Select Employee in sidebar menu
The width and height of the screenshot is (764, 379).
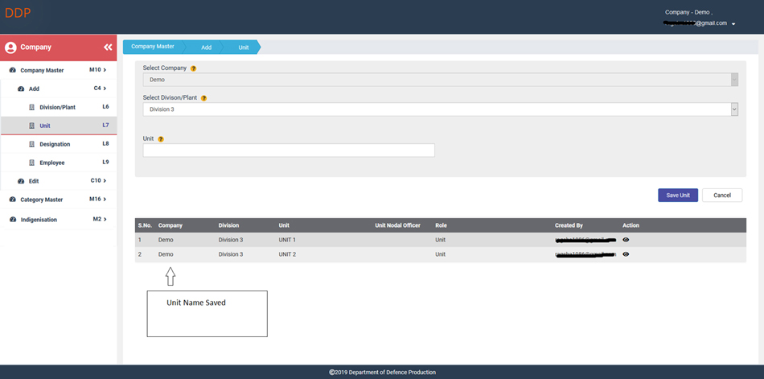point(52,163)
